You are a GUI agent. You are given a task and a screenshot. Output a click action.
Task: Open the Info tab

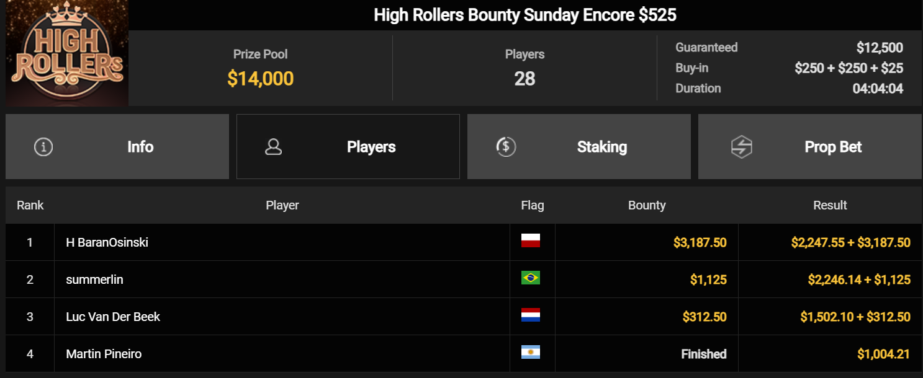coord(117,147)
